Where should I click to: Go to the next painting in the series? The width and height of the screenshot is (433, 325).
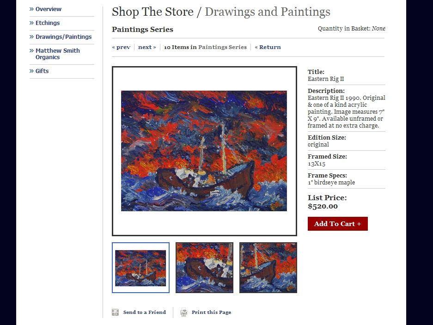point(147,47)
